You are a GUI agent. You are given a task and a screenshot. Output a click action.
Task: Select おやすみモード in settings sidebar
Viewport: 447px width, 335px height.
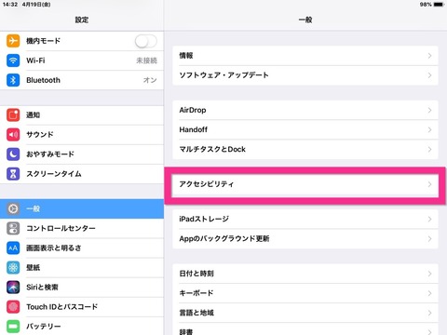click(x=82, y=154)
